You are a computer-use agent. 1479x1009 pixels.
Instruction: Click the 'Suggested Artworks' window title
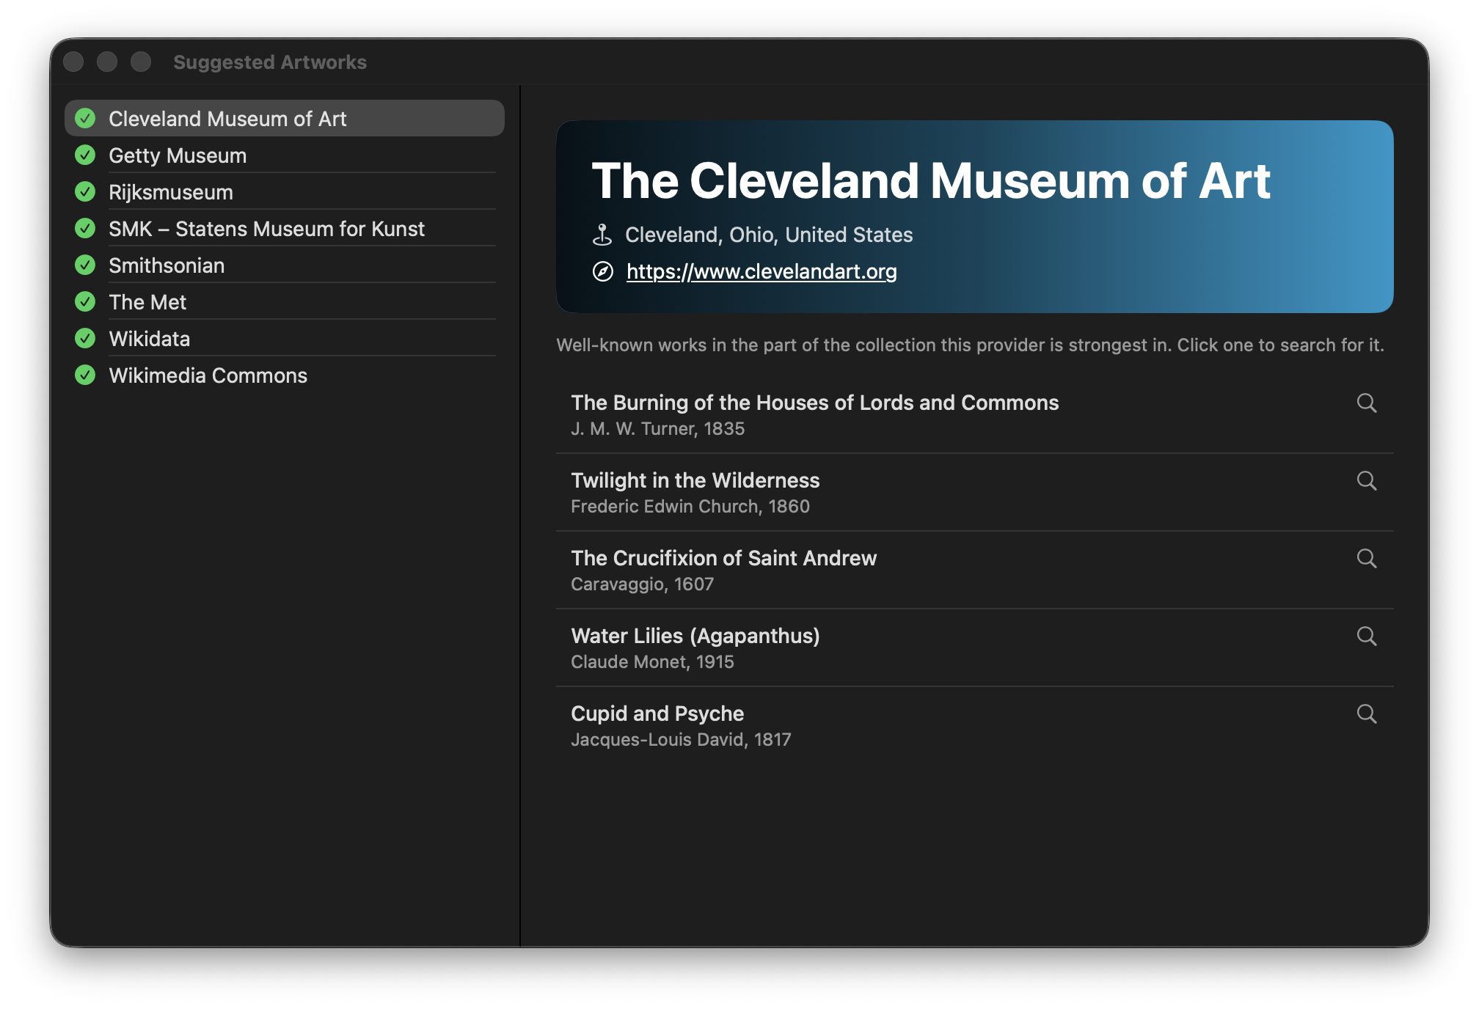[x=270, y=62]
